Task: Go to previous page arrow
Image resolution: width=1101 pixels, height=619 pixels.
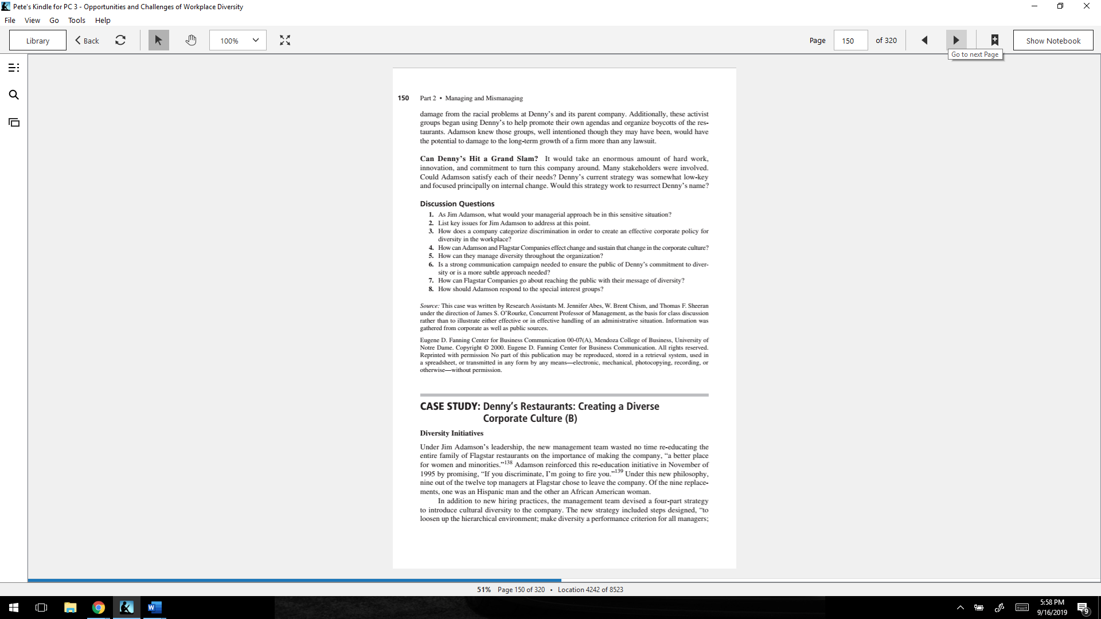Action: click(924, 40)
